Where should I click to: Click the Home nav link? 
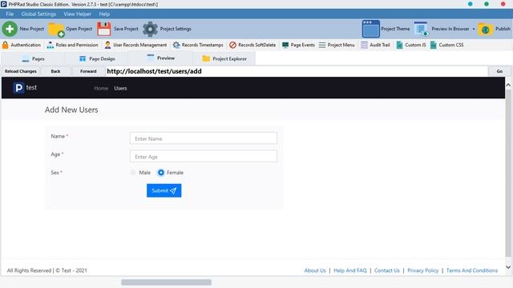[101, 88]
